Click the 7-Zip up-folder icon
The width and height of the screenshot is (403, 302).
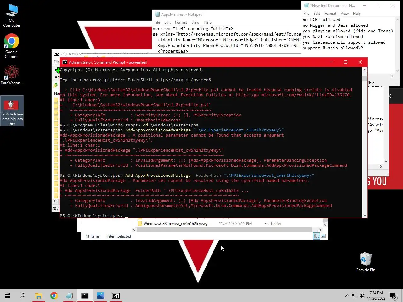click(x=56, y=85)
